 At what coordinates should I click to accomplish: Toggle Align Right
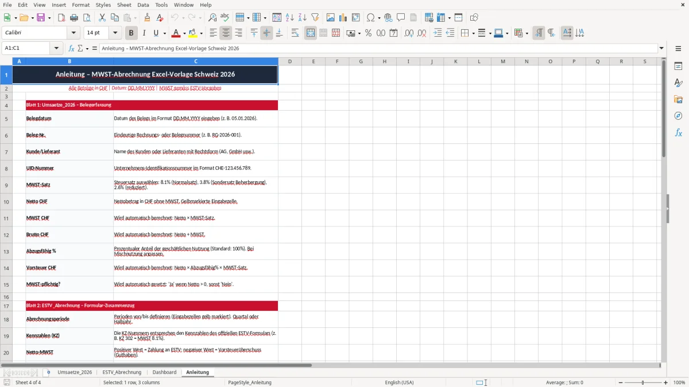pos(239,33)
